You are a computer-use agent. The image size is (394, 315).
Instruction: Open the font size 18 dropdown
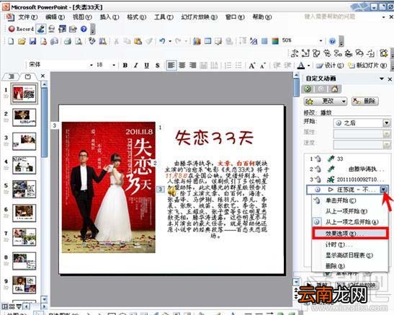pyautogui.click(x=114, y=65)
